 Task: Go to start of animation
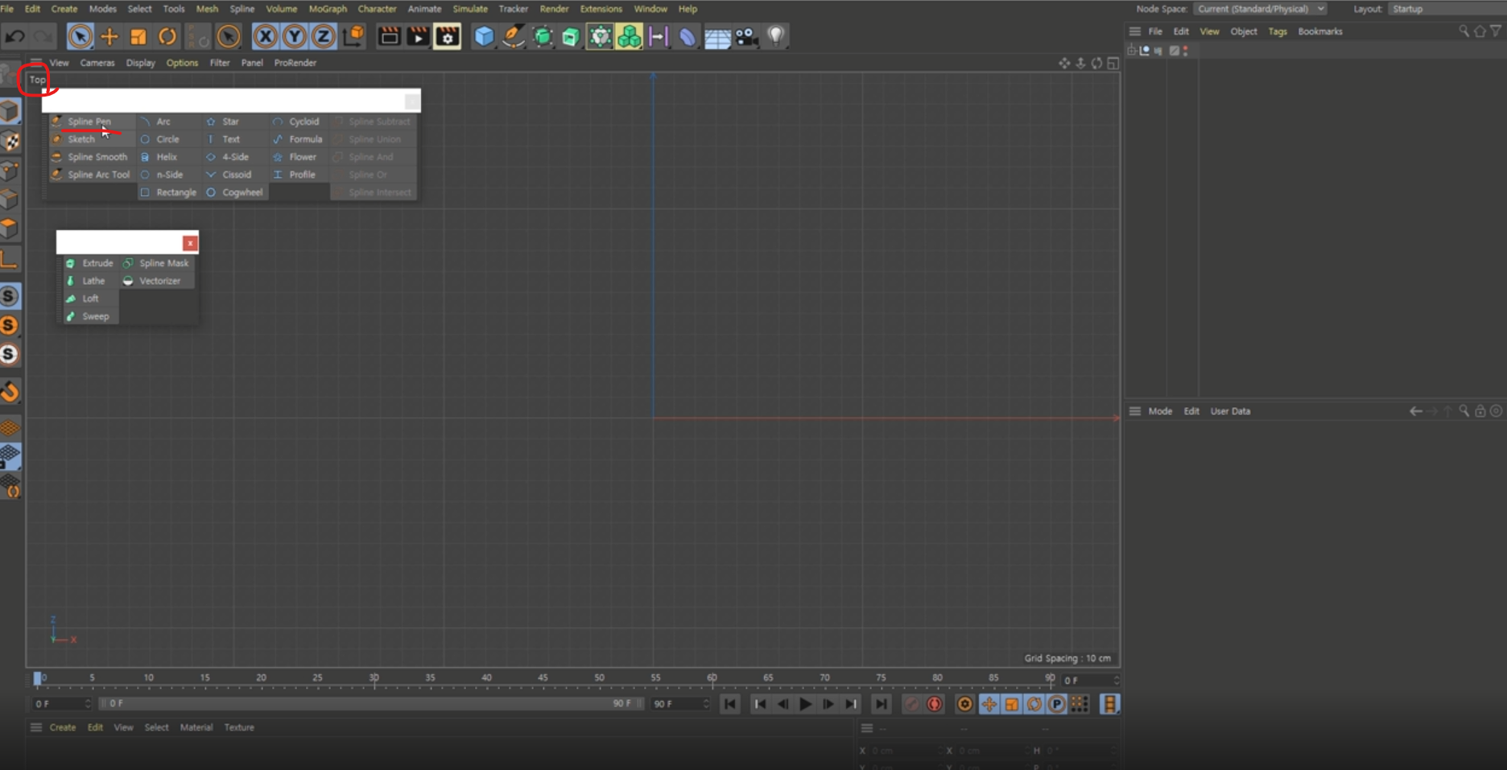click(730, 704)
